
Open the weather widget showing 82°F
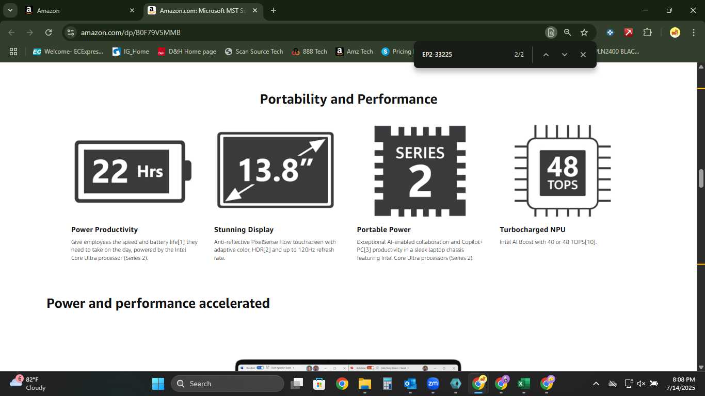[28, 384]
